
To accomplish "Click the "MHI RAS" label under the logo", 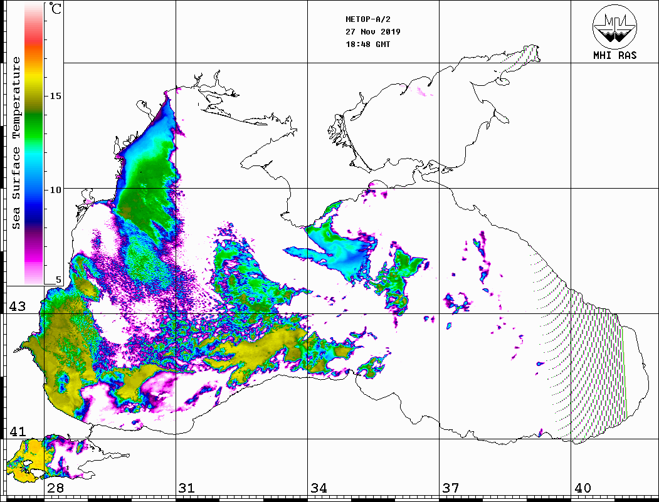I will (x=615, y=55).
